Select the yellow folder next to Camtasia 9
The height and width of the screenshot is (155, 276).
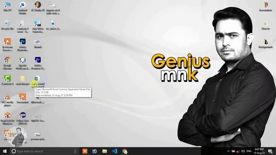click(x=23, y=80)
